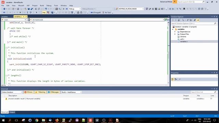219x123 pixels.
Task: Toggle the 1 Warning filter
Action: click(40, 92)
